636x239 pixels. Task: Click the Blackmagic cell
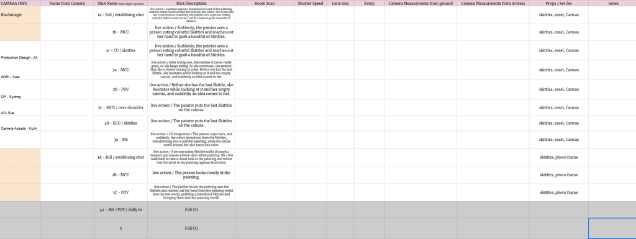(x=20, y=15)
